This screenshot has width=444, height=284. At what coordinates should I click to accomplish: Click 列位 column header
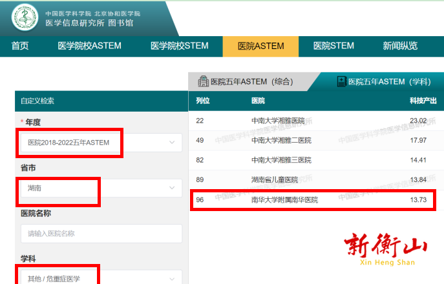pyautogui.click(x=203, y=101)
